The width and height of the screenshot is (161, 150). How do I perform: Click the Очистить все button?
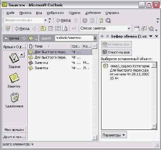(116, 52)
